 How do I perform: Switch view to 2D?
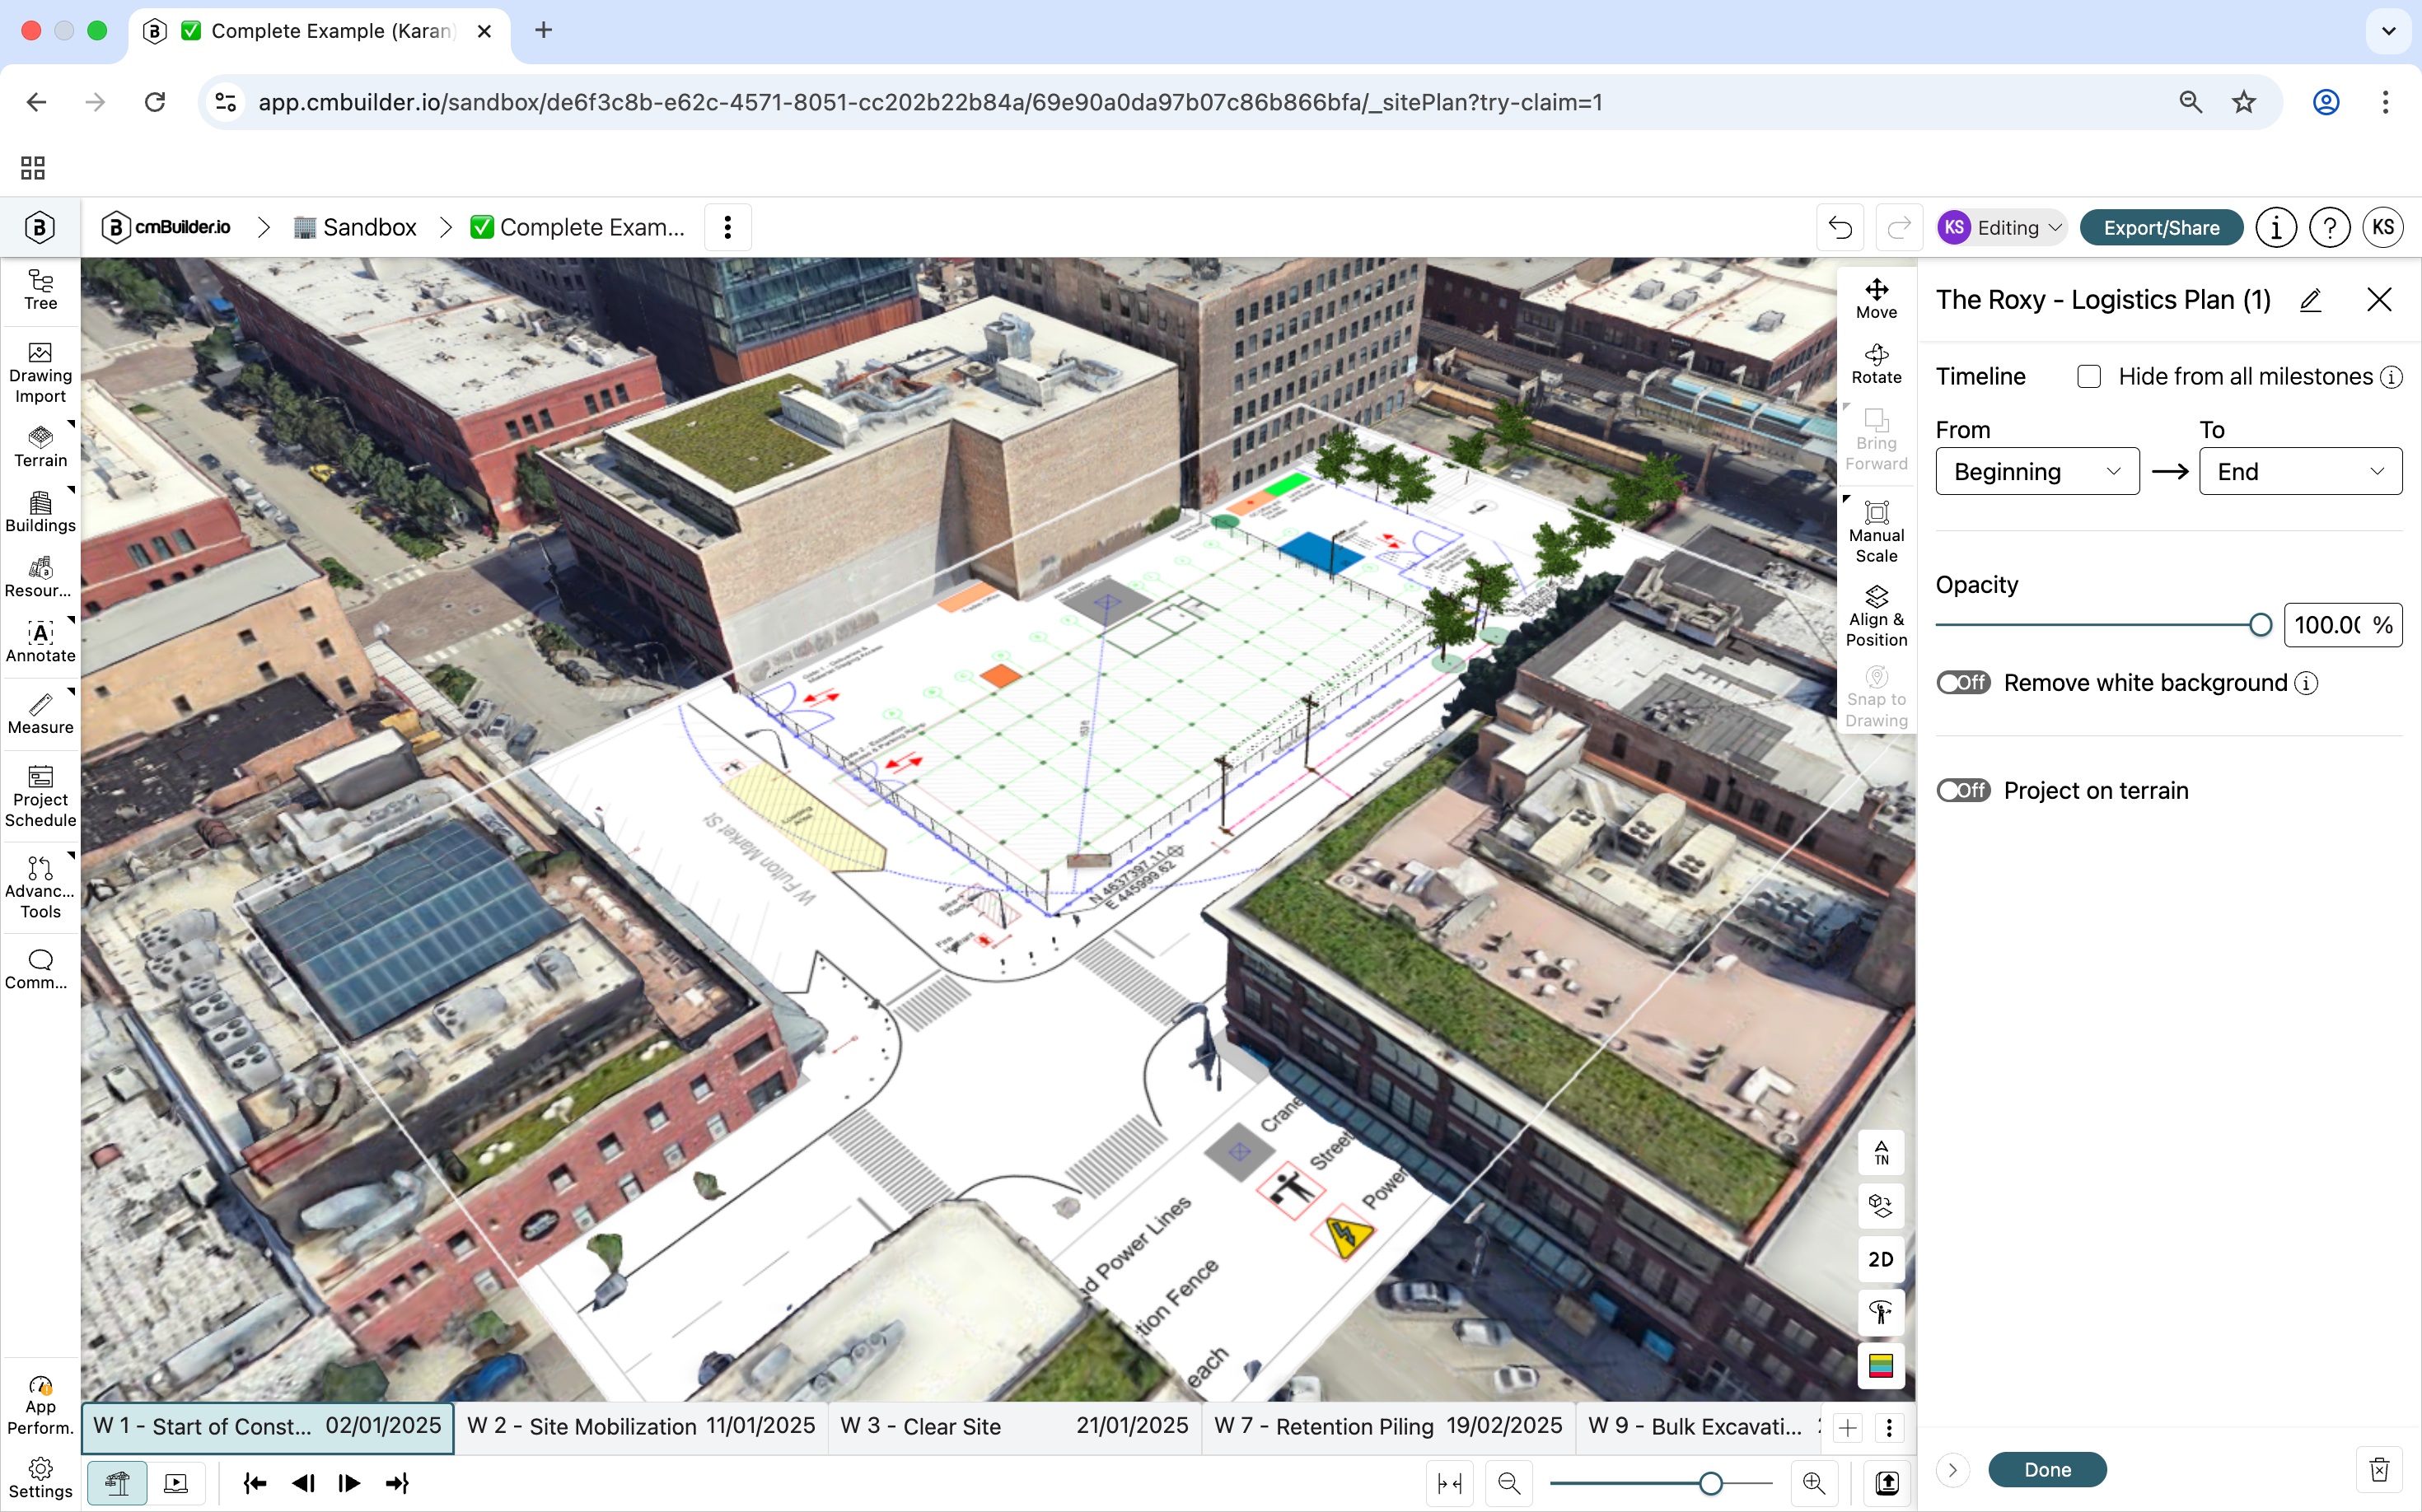1881,1259
